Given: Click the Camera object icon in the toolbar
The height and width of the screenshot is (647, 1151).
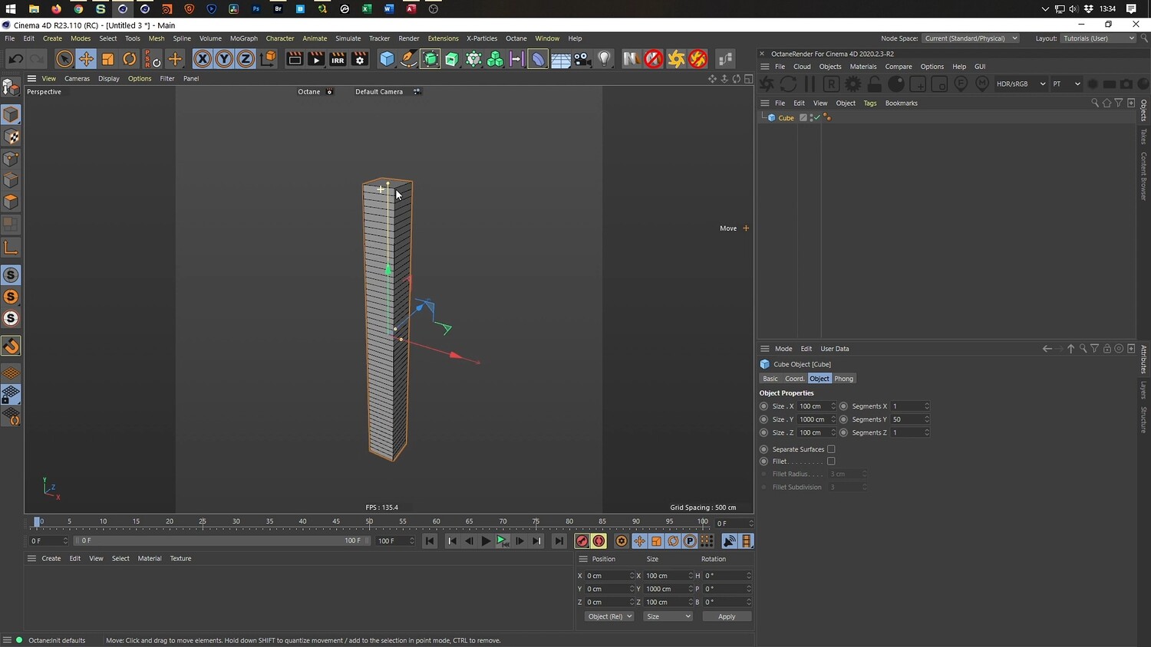Looking at the screenshot, I should 582,59.
